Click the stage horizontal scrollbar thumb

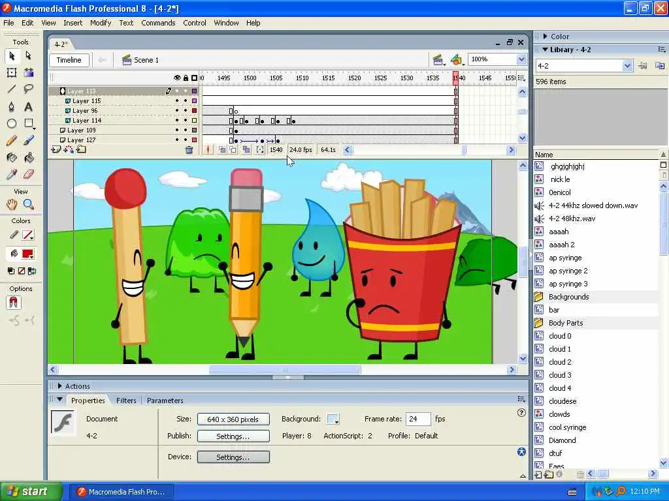pos(285,370)
